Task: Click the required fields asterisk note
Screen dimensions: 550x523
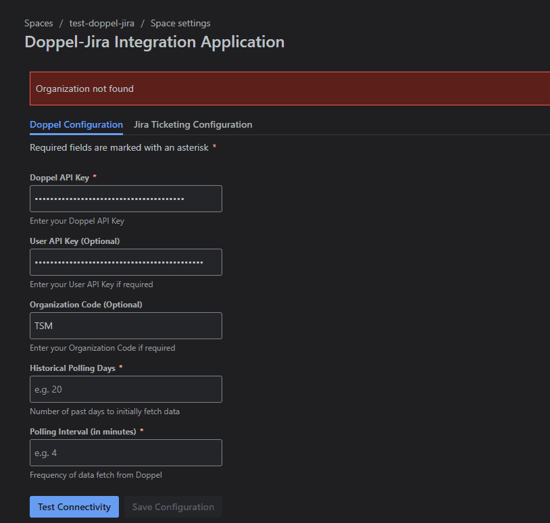Action: (122, 147)
